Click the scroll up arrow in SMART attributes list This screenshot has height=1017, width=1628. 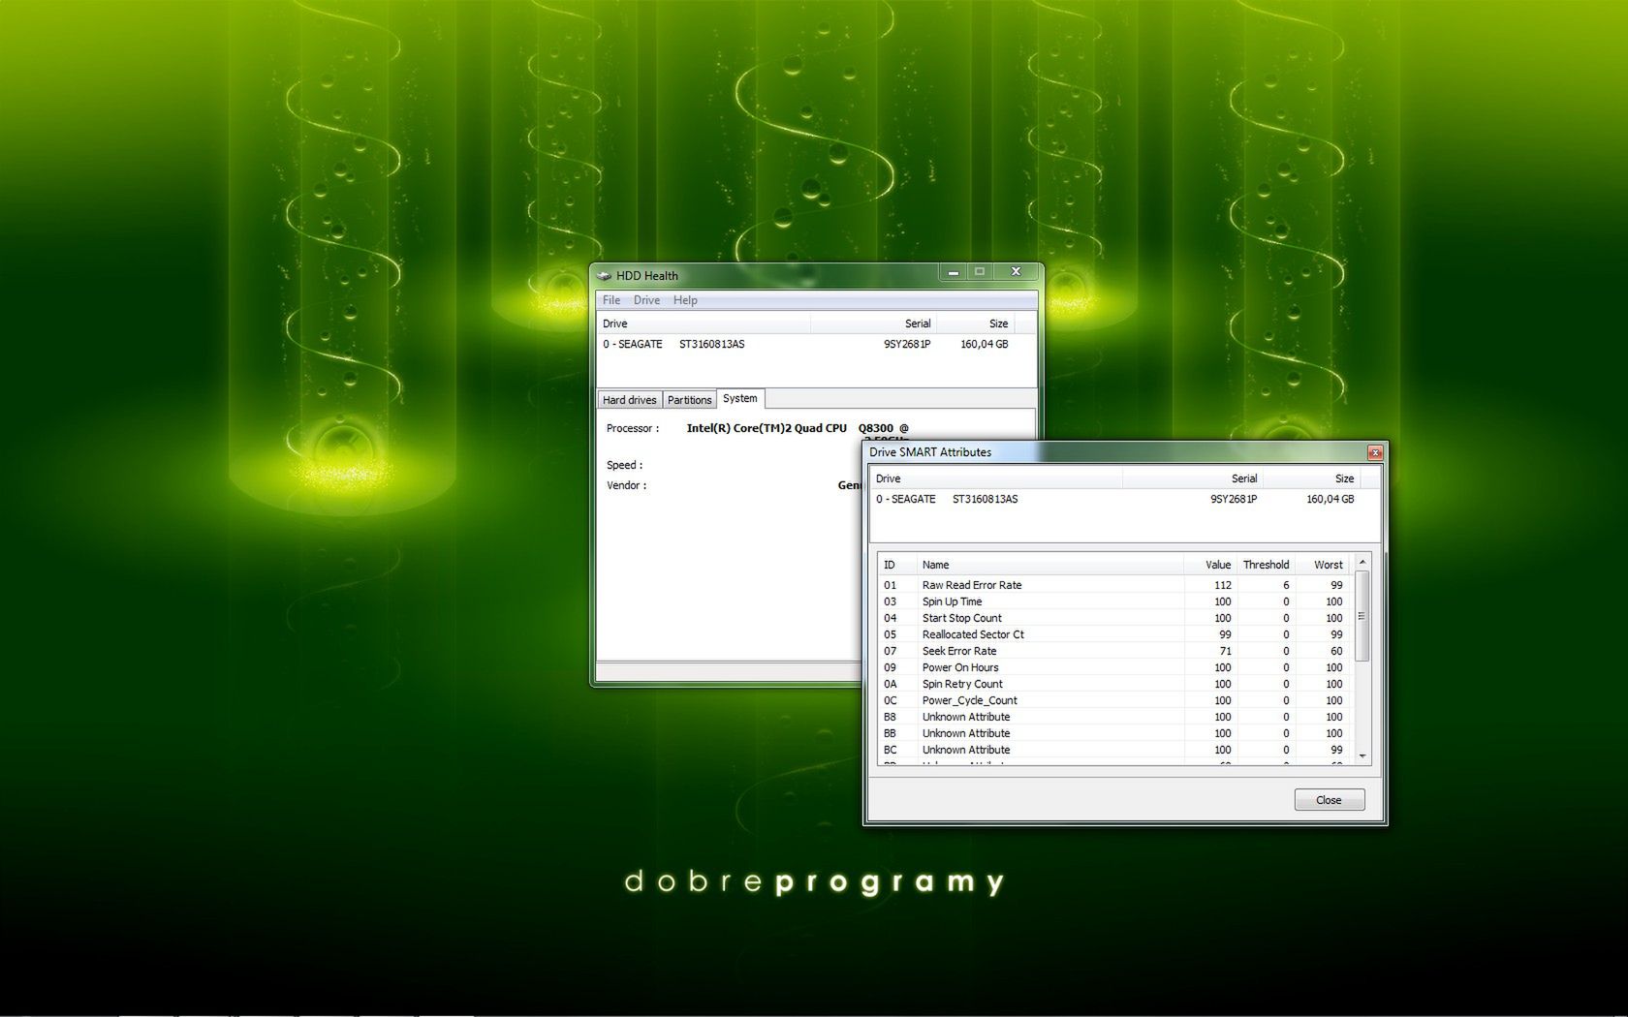click(1362, 563)
